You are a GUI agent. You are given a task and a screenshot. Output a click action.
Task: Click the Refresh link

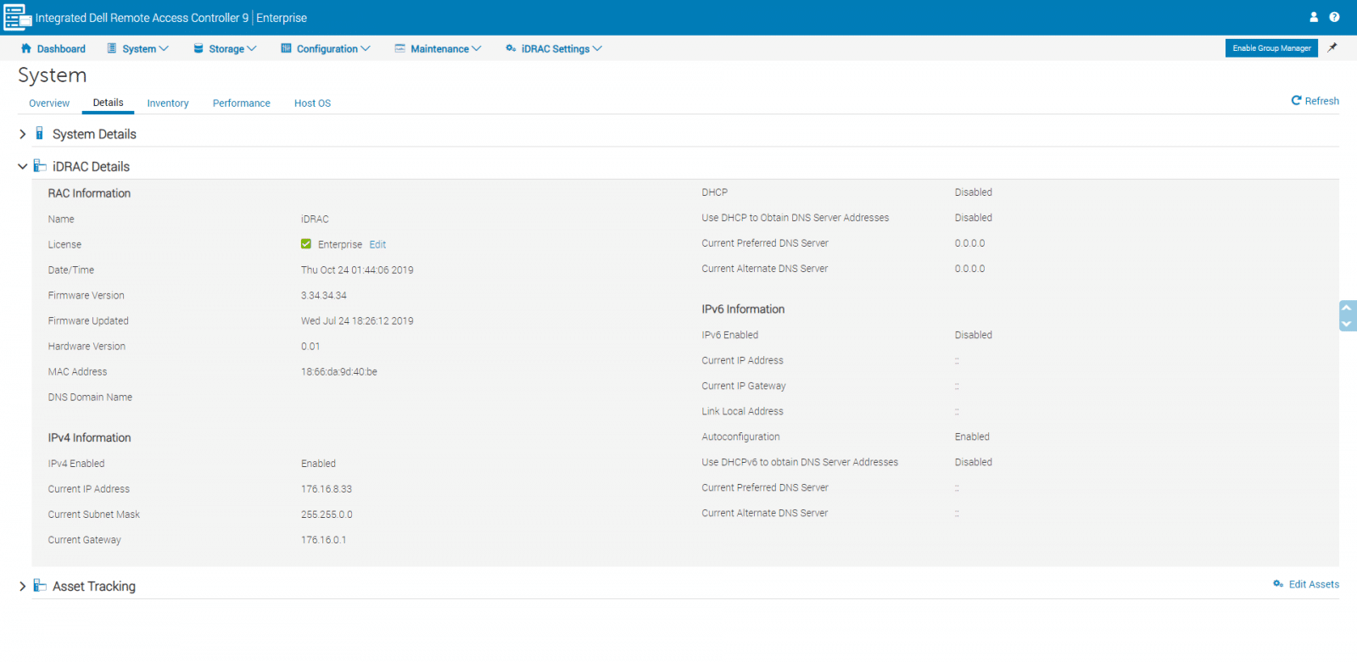tap(1321, 101)
